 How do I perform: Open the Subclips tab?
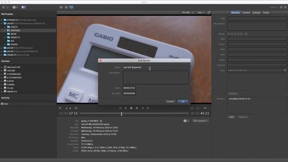pos(256,13)
